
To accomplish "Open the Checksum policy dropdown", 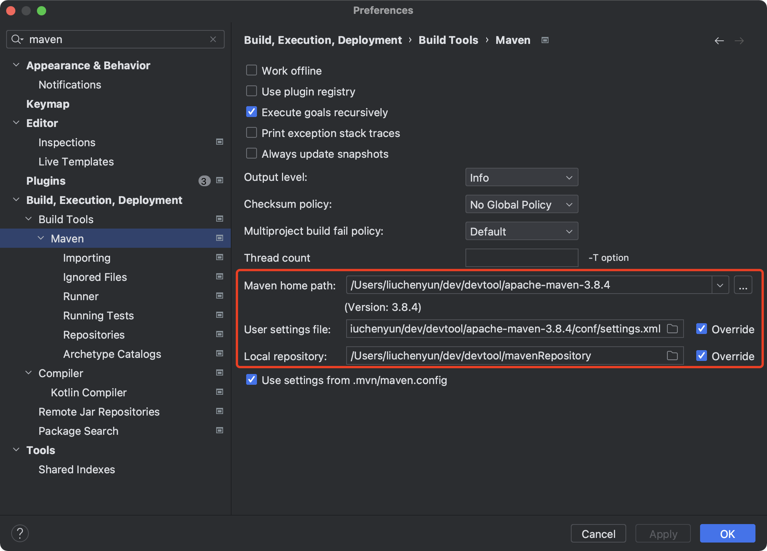I will (x=521, y=204).
